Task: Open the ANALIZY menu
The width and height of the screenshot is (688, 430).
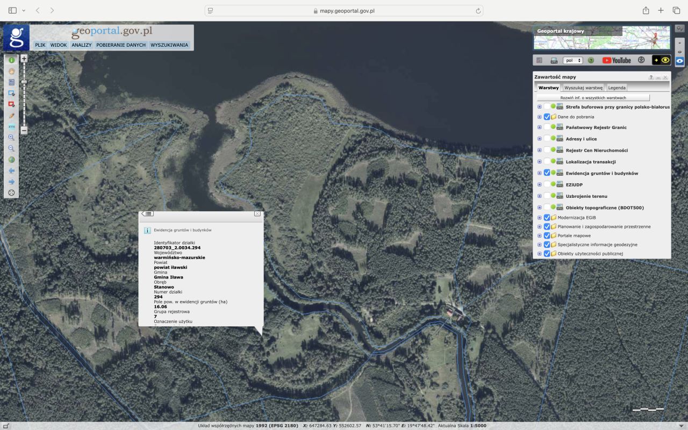Action: pos(81,45)
